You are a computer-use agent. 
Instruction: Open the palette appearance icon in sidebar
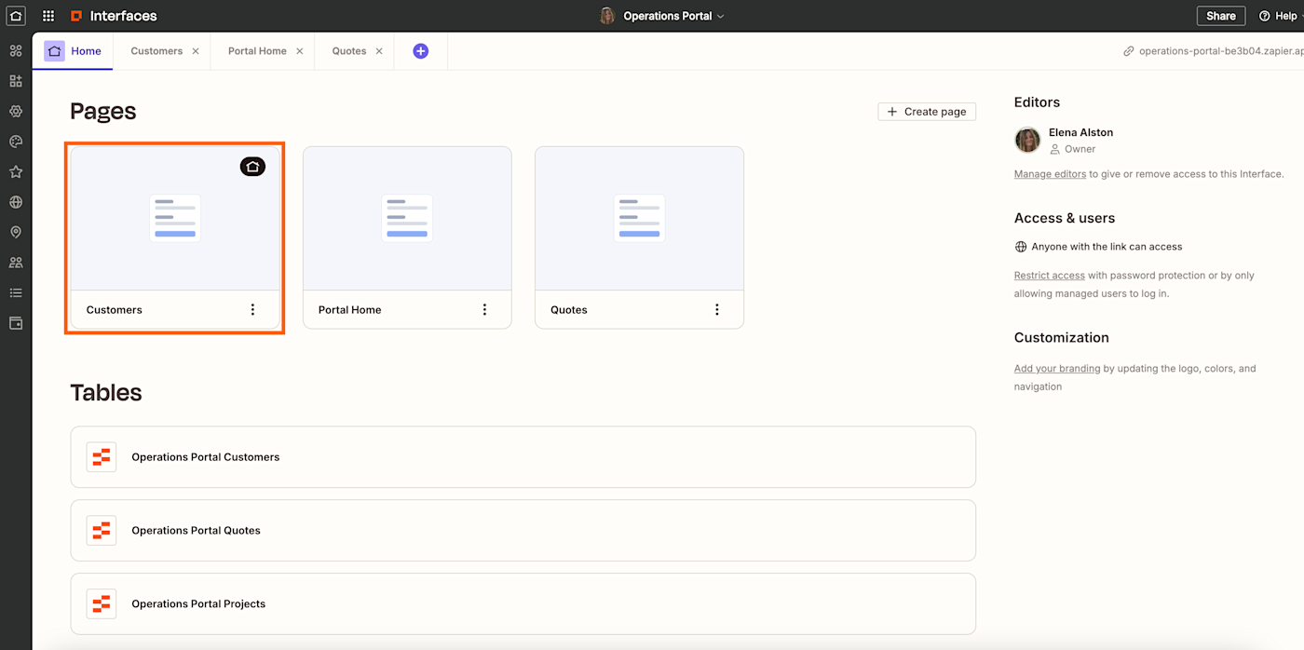(x=16, y=142)
